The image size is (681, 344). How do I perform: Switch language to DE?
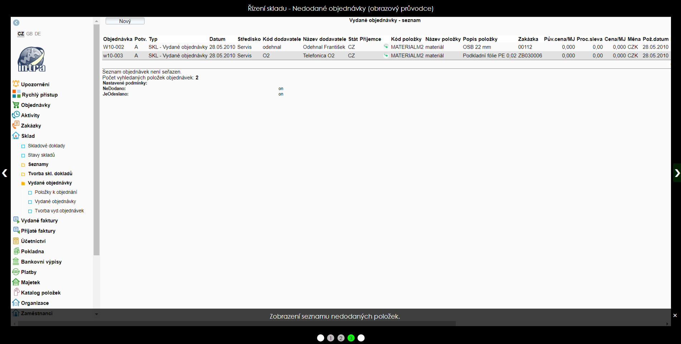[38, 34]
